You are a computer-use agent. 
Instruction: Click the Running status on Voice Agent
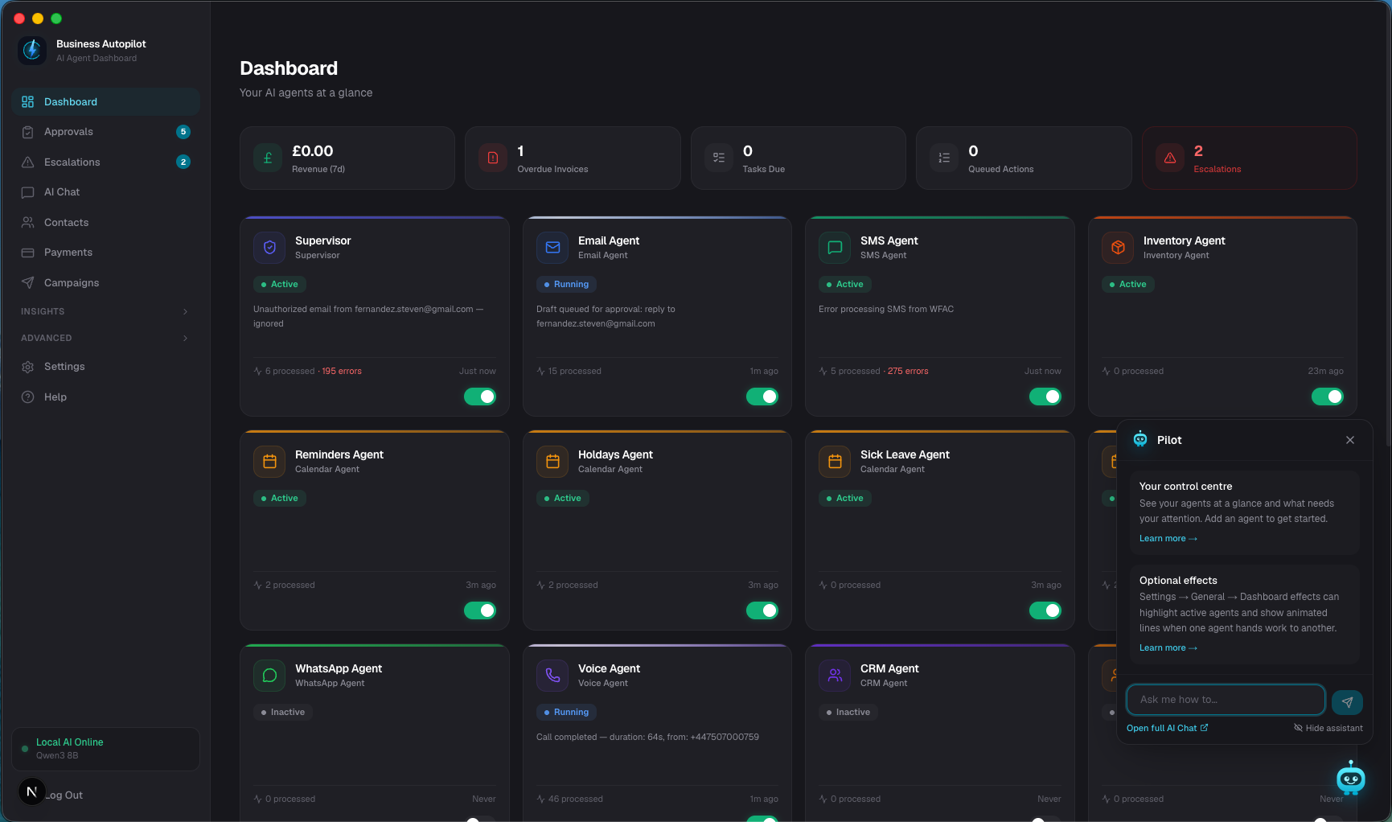pos(566,713)
